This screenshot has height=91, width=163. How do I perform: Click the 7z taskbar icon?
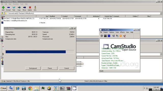[x=62, y=88]
